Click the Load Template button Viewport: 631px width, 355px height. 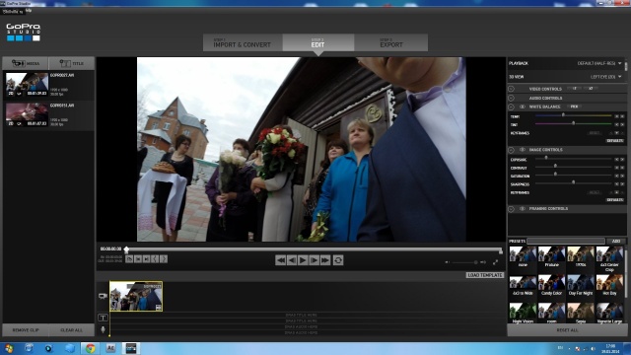point(485,275)
